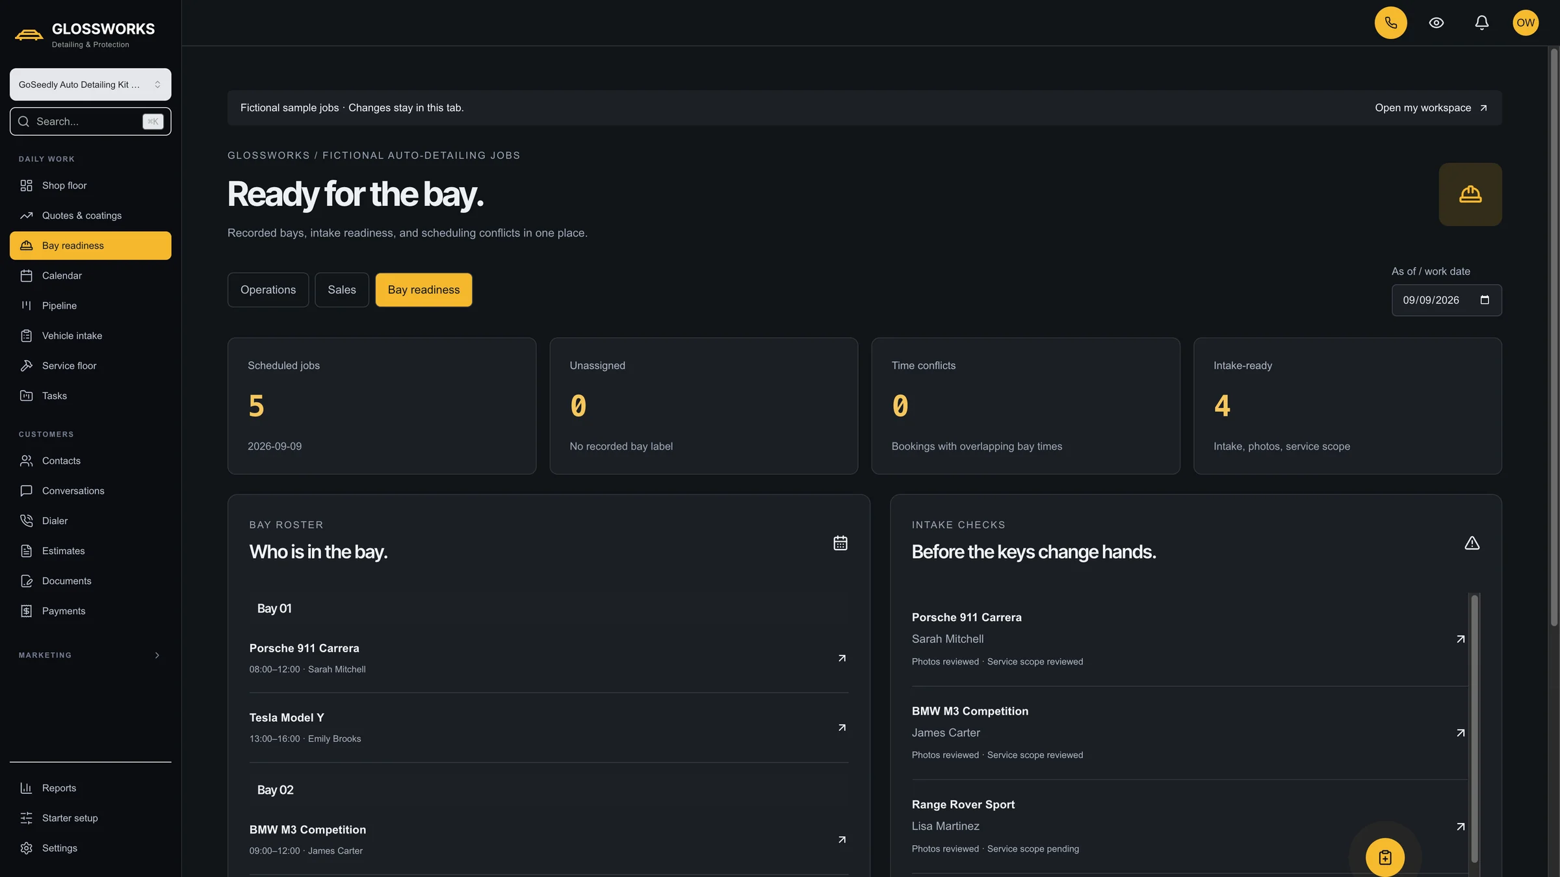The height and width of the screenshot is (877, 1560).
Task: Open the OW user avatar menu
Action: 1526,23
